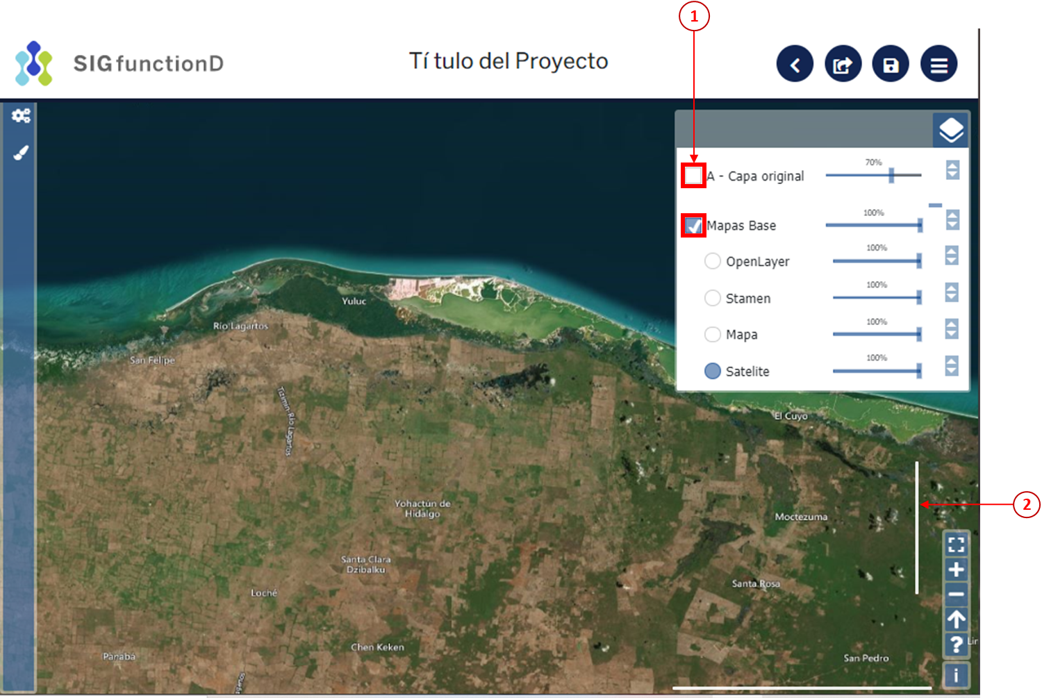
Task: Save the project with the floppy disk icon
Action: click(x=891, y=64)
